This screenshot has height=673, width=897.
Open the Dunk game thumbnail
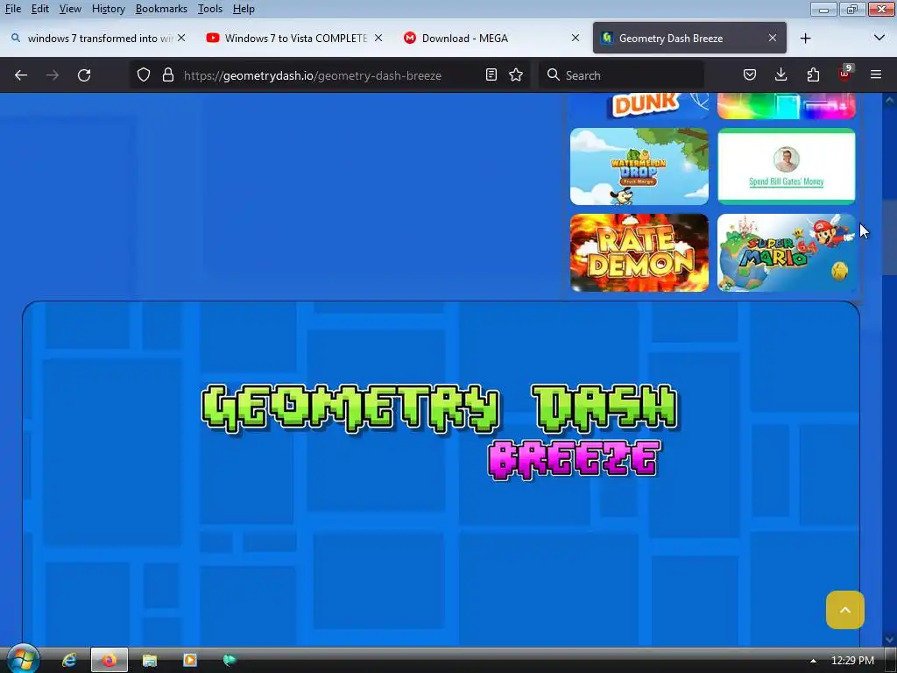pyautogui.click(x=639, y=106)
